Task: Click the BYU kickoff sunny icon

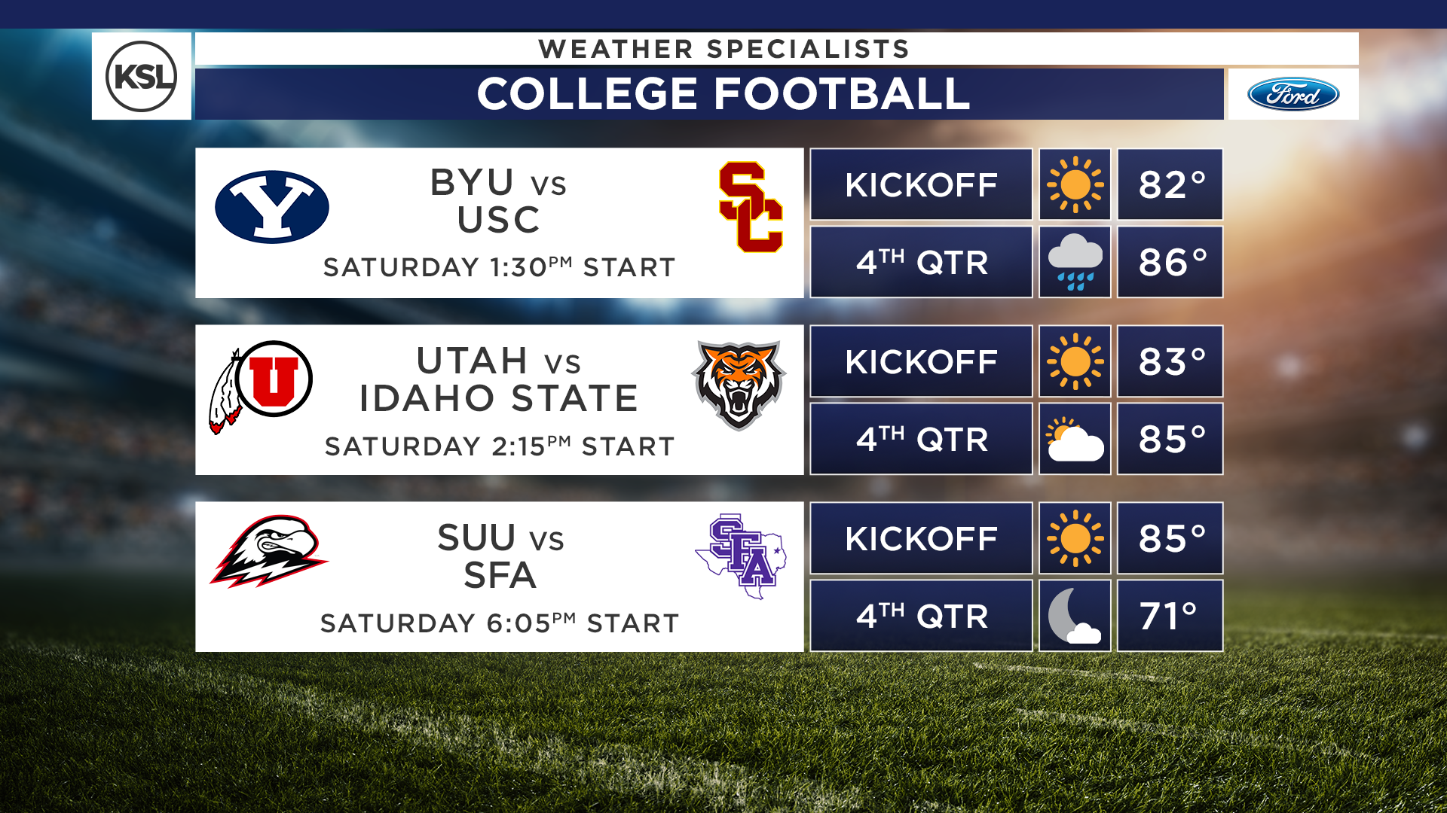Action: (1075, 184)
